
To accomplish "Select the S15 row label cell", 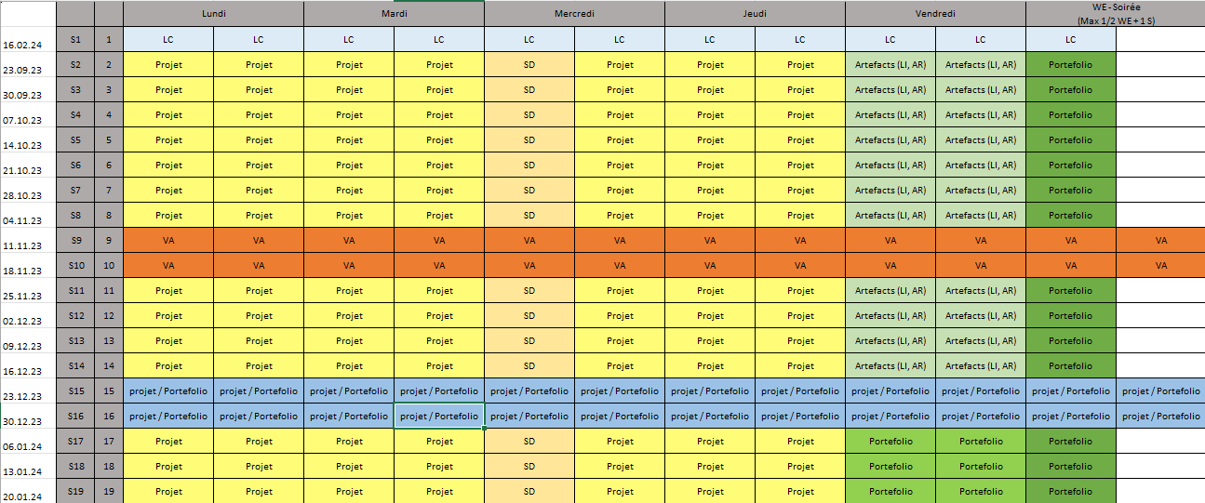I will click(75, 390).
